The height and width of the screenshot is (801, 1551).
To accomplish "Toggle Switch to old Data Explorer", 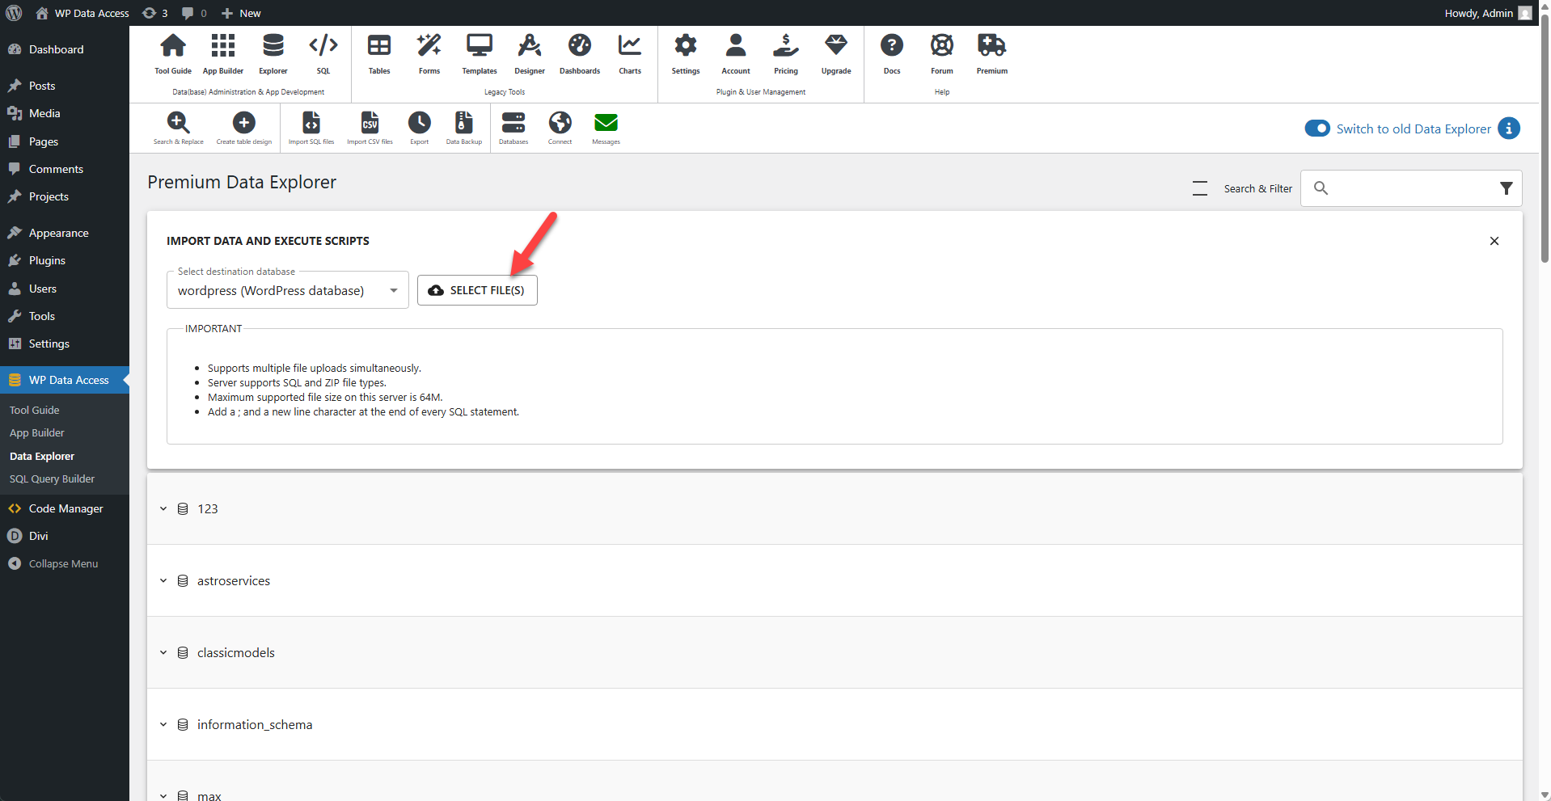I will (1317, 129).
